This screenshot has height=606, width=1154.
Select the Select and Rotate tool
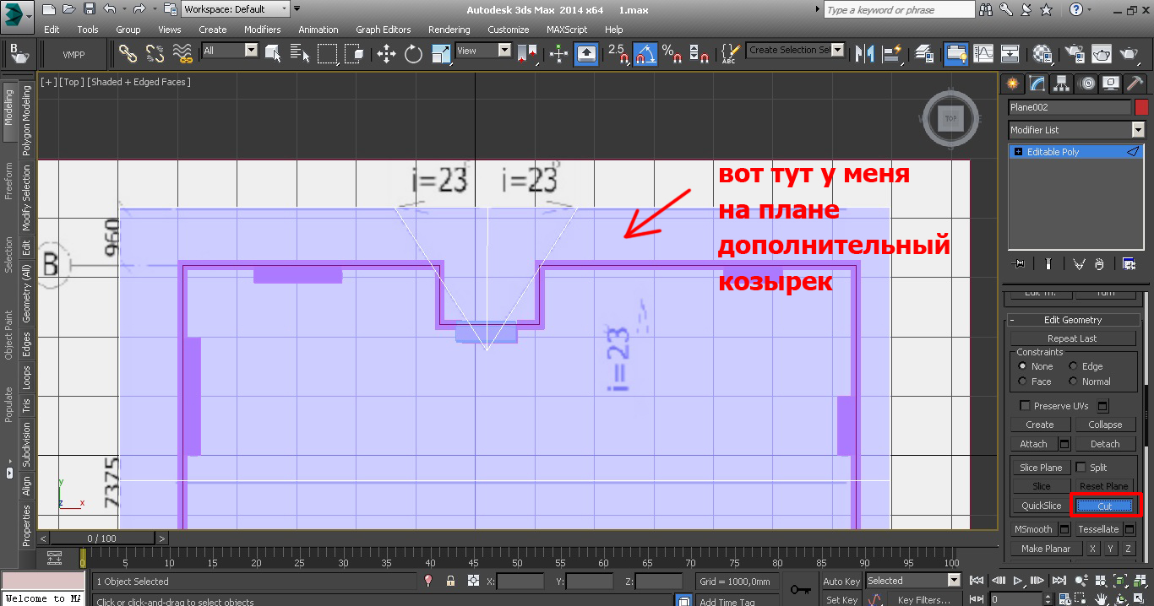[x=413, y=54]
